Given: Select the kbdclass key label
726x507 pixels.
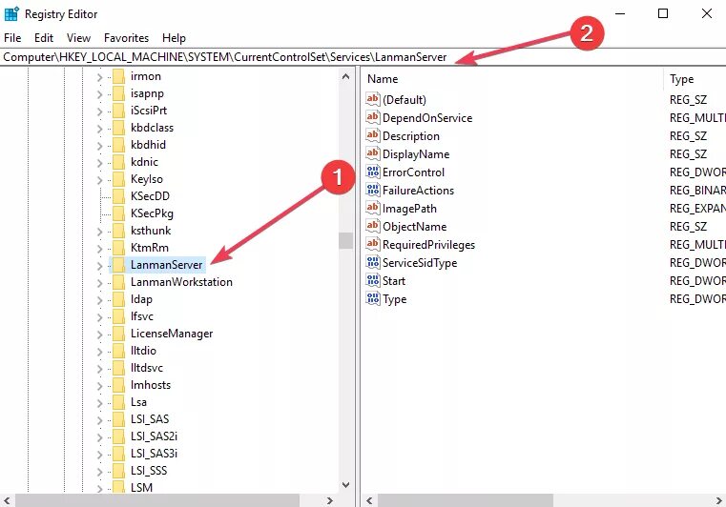Looking at the screenshot, I should pyautogui.click(x=152, y=128).
